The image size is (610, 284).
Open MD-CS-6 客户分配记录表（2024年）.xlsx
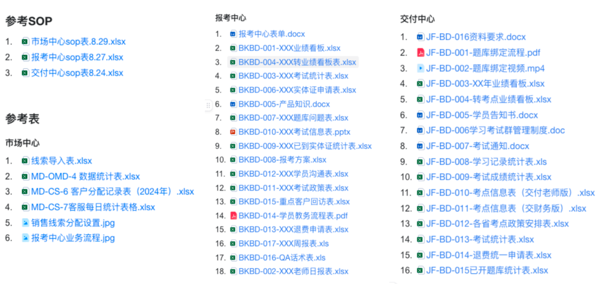[112, 192]
